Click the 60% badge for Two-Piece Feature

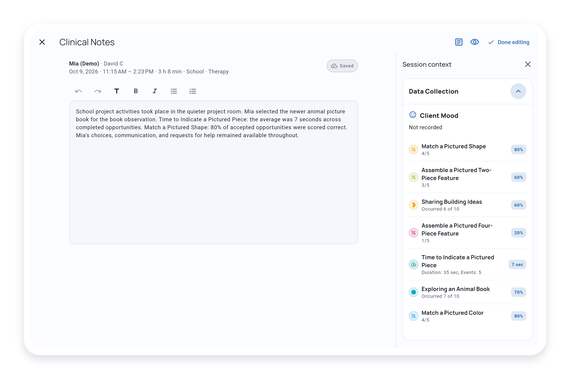(518, 177)
